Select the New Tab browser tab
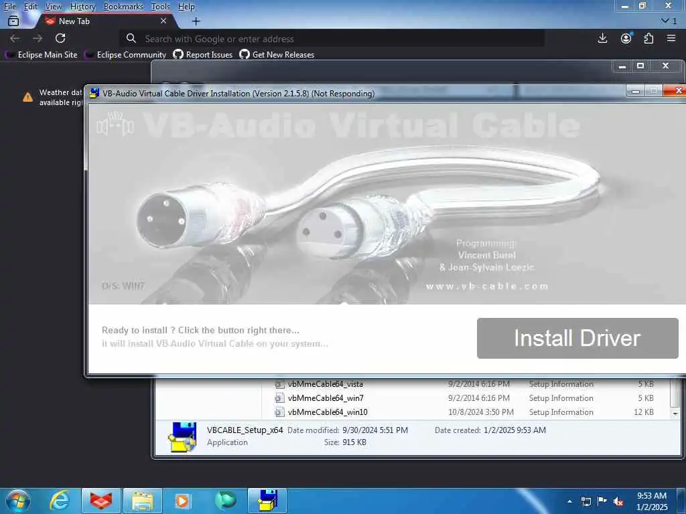 (x=105, y=21)
